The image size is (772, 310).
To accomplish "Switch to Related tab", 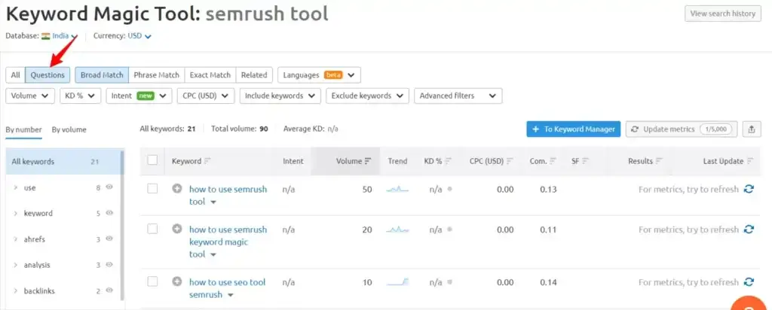I will click(x=254, y=75).
